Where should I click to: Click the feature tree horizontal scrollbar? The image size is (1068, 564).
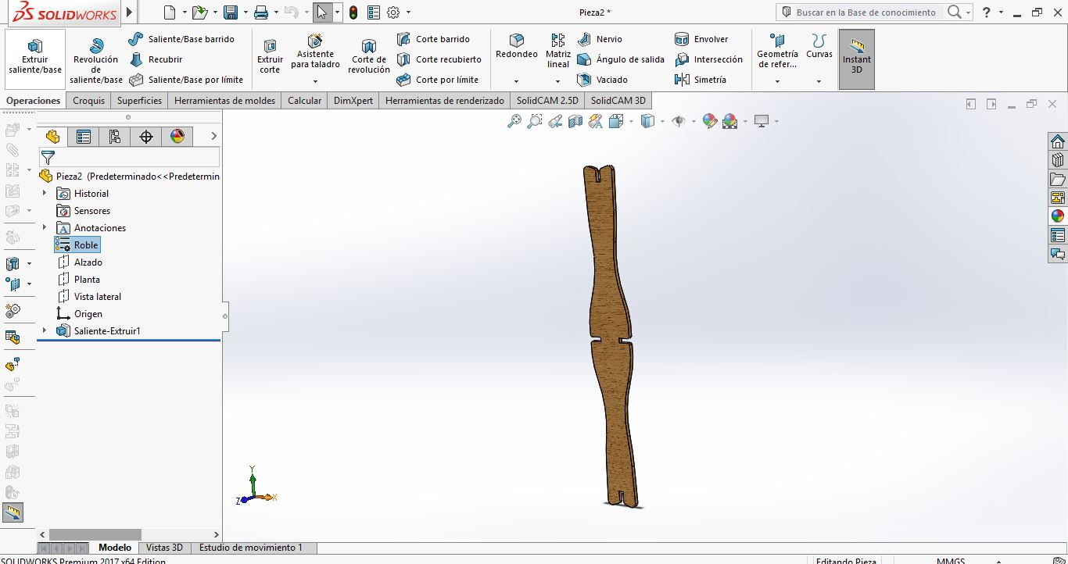(95, 534)
